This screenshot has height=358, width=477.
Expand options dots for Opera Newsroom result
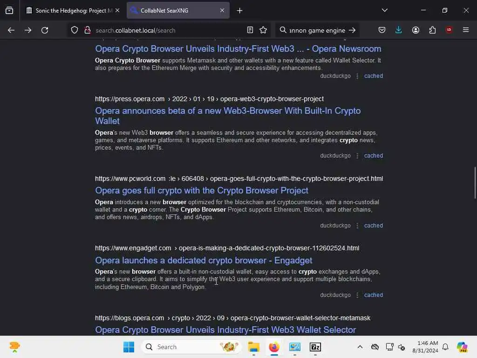click(357, 76)
